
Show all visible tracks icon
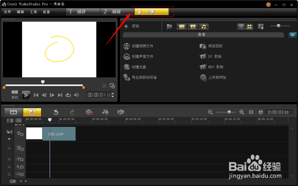tap(10, 120)
